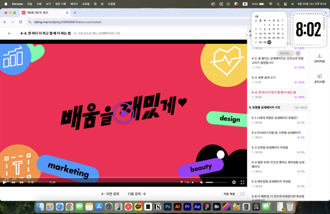This screenshot has height=214, width=330.
Task: Click the calendar widget showing April
Action: tap(269, 29)
